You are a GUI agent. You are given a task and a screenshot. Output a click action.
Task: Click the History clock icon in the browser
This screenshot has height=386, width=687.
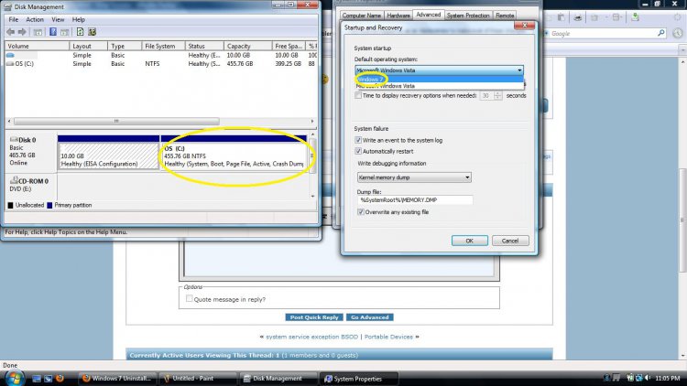[677, 33]
